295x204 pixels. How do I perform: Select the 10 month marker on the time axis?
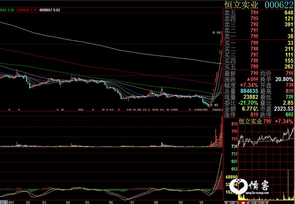(201, 202)
